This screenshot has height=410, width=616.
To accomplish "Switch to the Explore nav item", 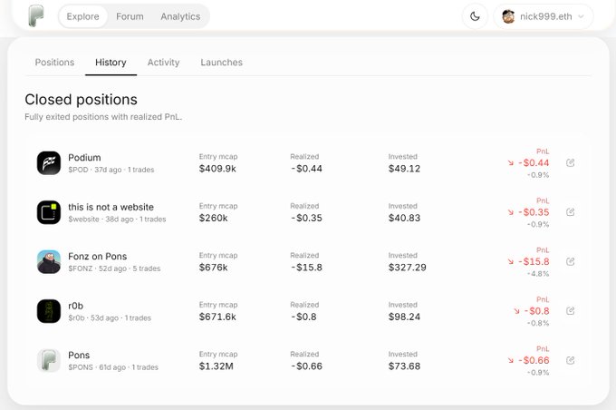I will pyautogui.click(x=83, y=16).
